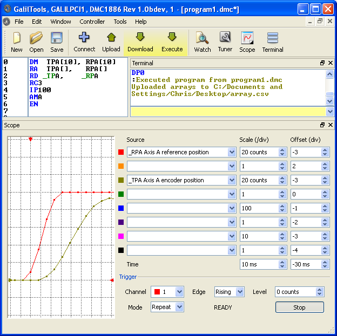
Task: Open the Watch tool
Action: click(203, 42)
